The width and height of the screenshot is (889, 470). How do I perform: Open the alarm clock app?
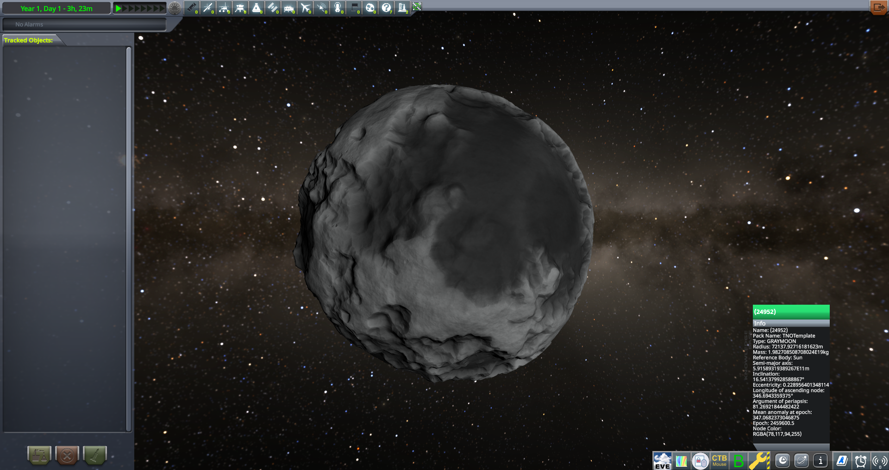tap(860, 461)
